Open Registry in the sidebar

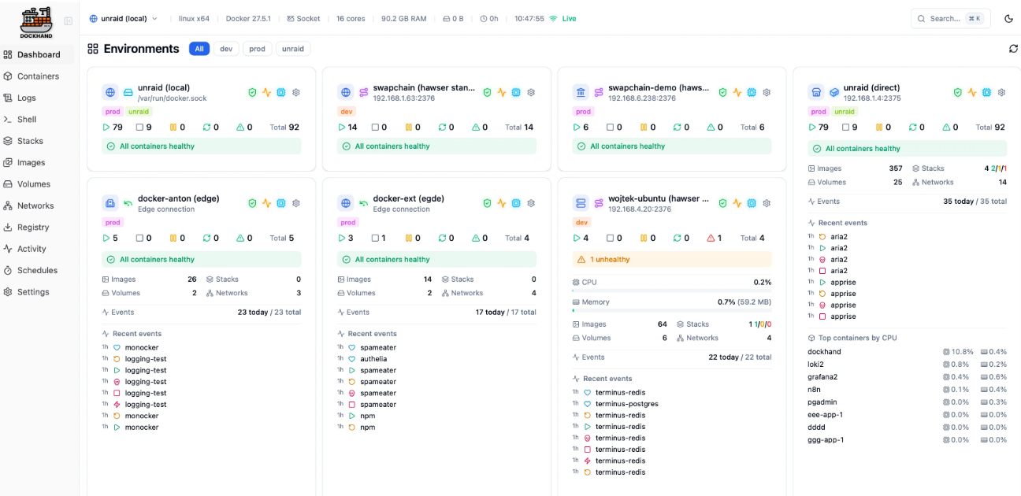tap(38, 227)
